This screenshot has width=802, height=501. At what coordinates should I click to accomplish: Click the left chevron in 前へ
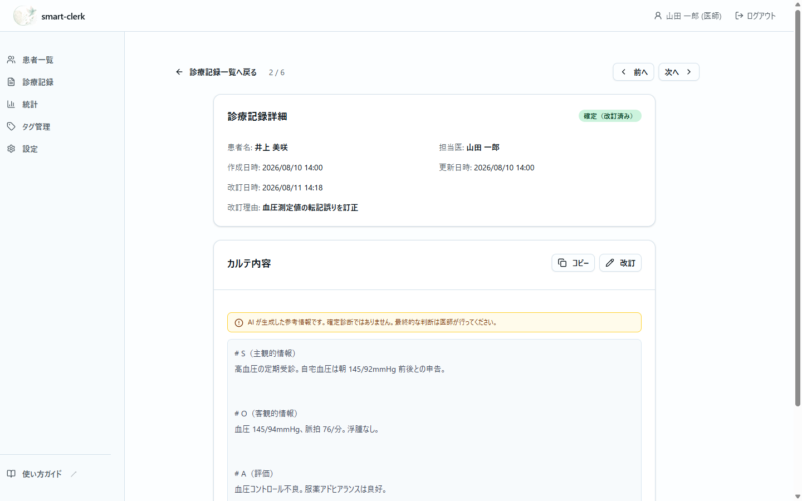pos(624,72)
